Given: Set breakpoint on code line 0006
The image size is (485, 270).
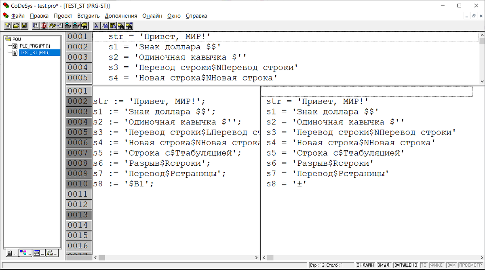Looking at the screenshot, I should (79, 142).
